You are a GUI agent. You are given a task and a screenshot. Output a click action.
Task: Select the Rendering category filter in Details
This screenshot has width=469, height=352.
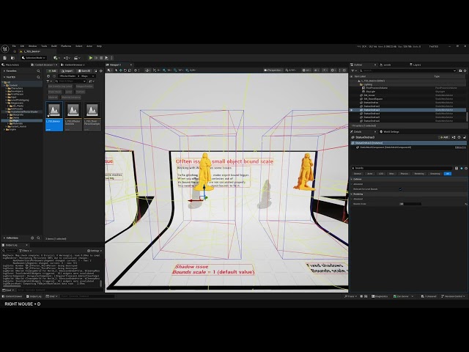418,174
